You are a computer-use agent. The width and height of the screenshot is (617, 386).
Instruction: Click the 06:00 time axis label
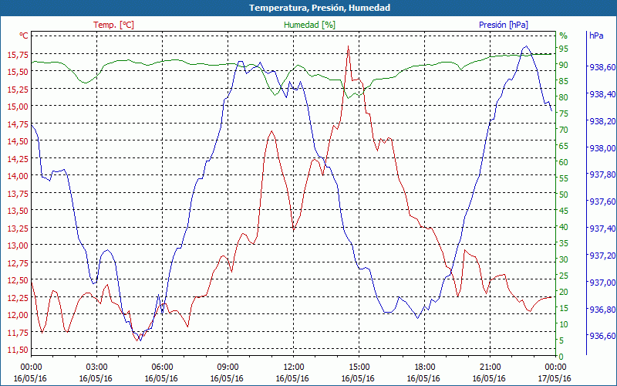coord(162,366)
